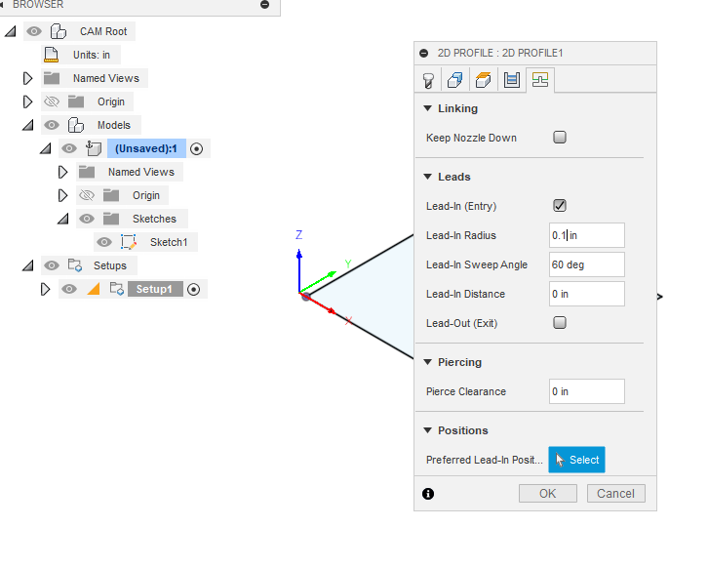Switch to the Geometry tab
Screen dimensions: 708x568
[x=455, y=80]
